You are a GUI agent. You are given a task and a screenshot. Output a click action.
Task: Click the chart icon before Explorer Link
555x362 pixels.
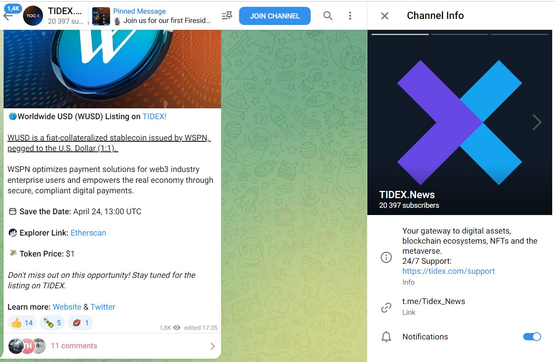pyautogui.click(x=13, y=233)
